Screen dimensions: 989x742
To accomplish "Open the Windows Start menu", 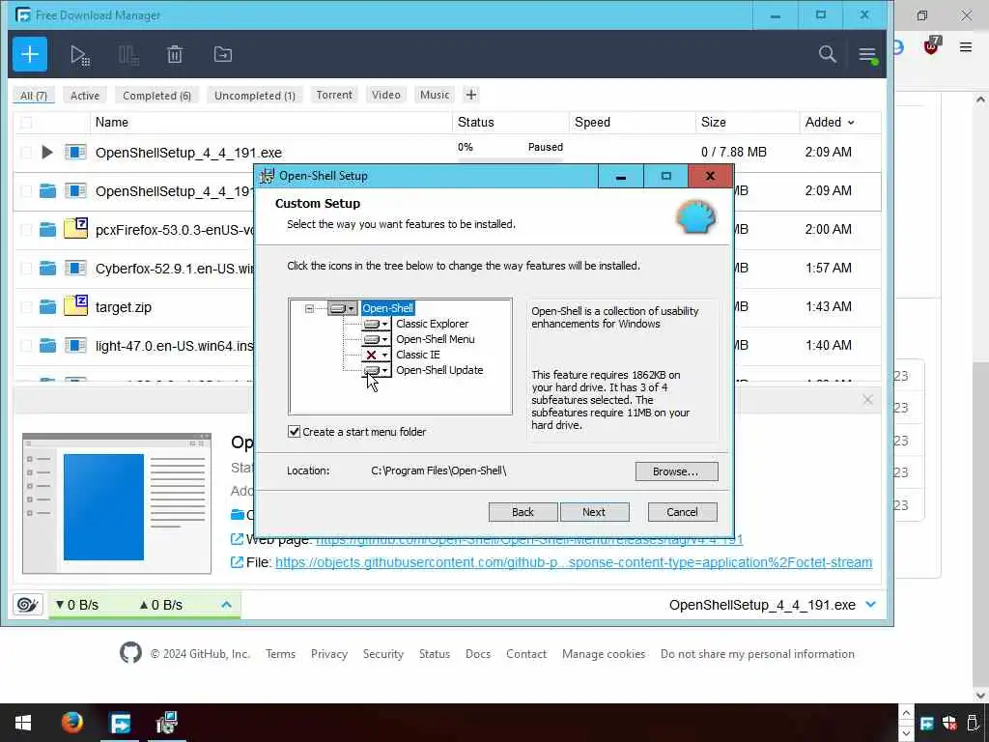I will pyautogui.click(x=23, y=723).
